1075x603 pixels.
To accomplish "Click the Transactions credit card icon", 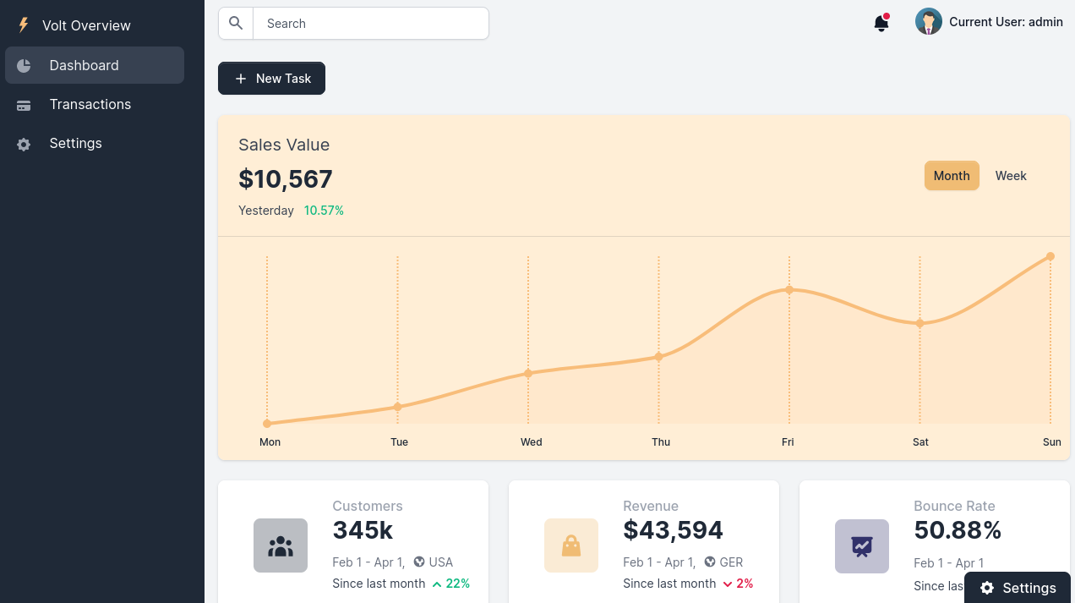I will (24, 104).
